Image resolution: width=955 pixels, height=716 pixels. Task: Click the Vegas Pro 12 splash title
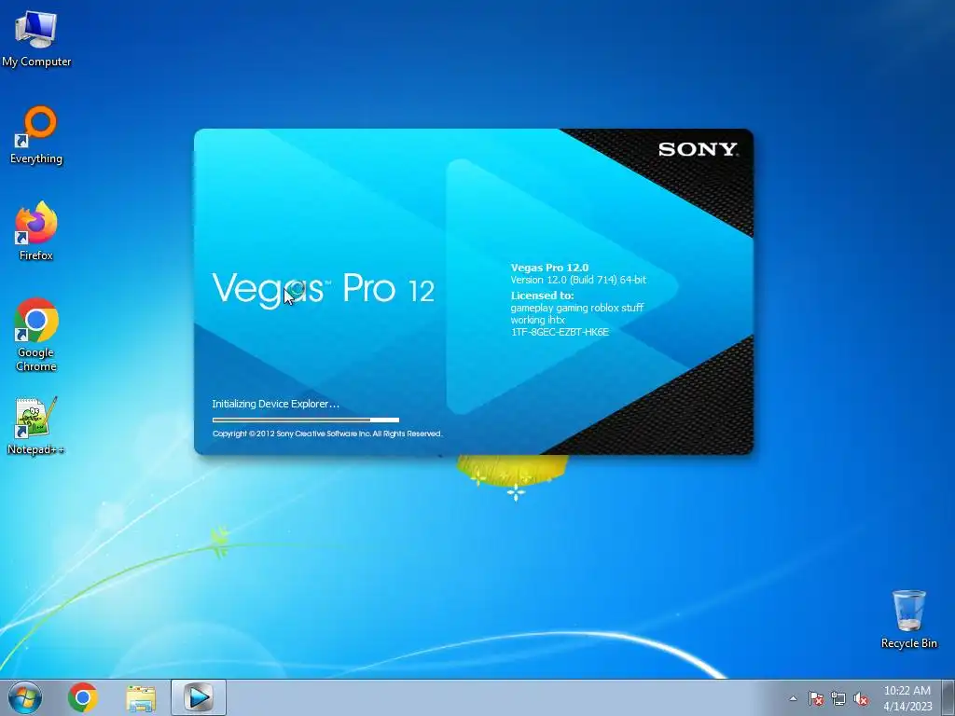[x=324, y=288]
